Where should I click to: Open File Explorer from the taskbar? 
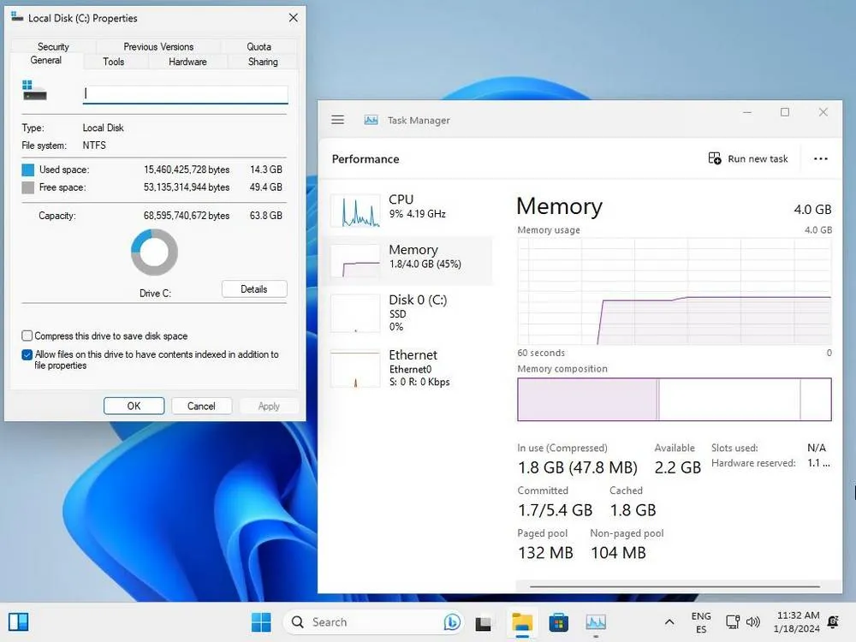tap(522, 622)
